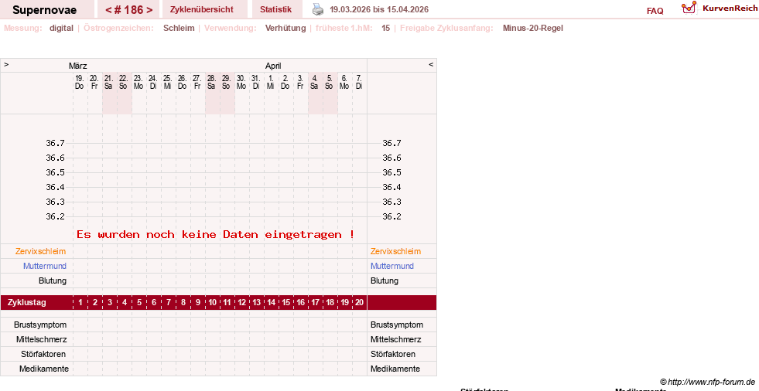Click the right 36.2 temperature label
The image size is (759, 391).
click(x=391, y=216)
